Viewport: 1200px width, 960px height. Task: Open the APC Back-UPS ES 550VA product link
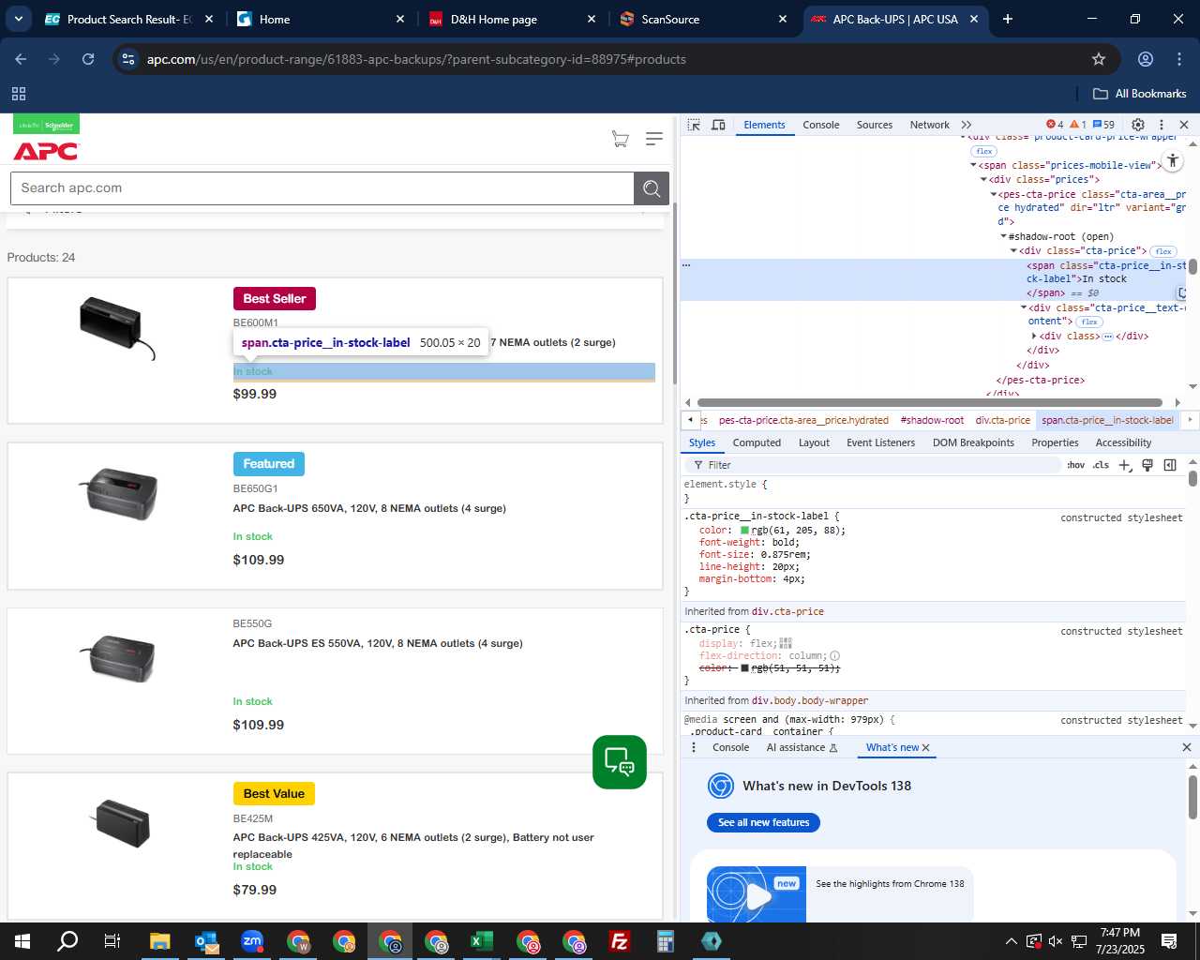(x=378, y=643)
